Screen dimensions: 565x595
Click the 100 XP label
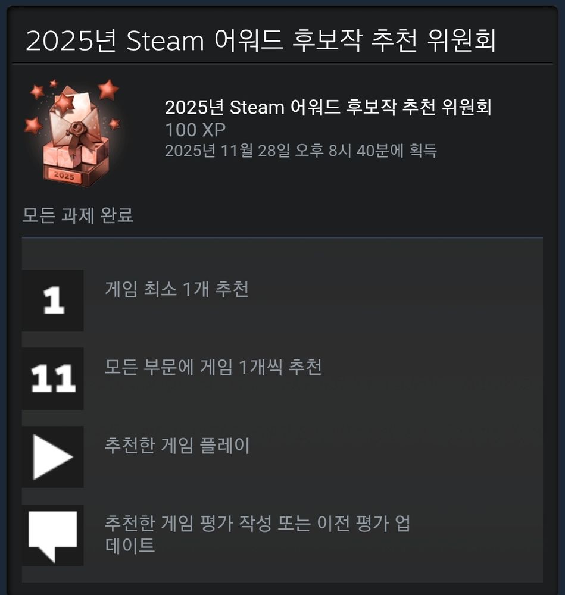195,130
